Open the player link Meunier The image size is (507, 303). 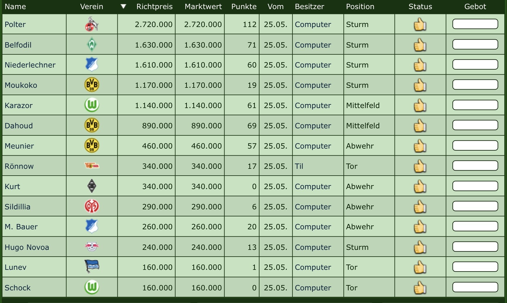(x=19, y=146)
